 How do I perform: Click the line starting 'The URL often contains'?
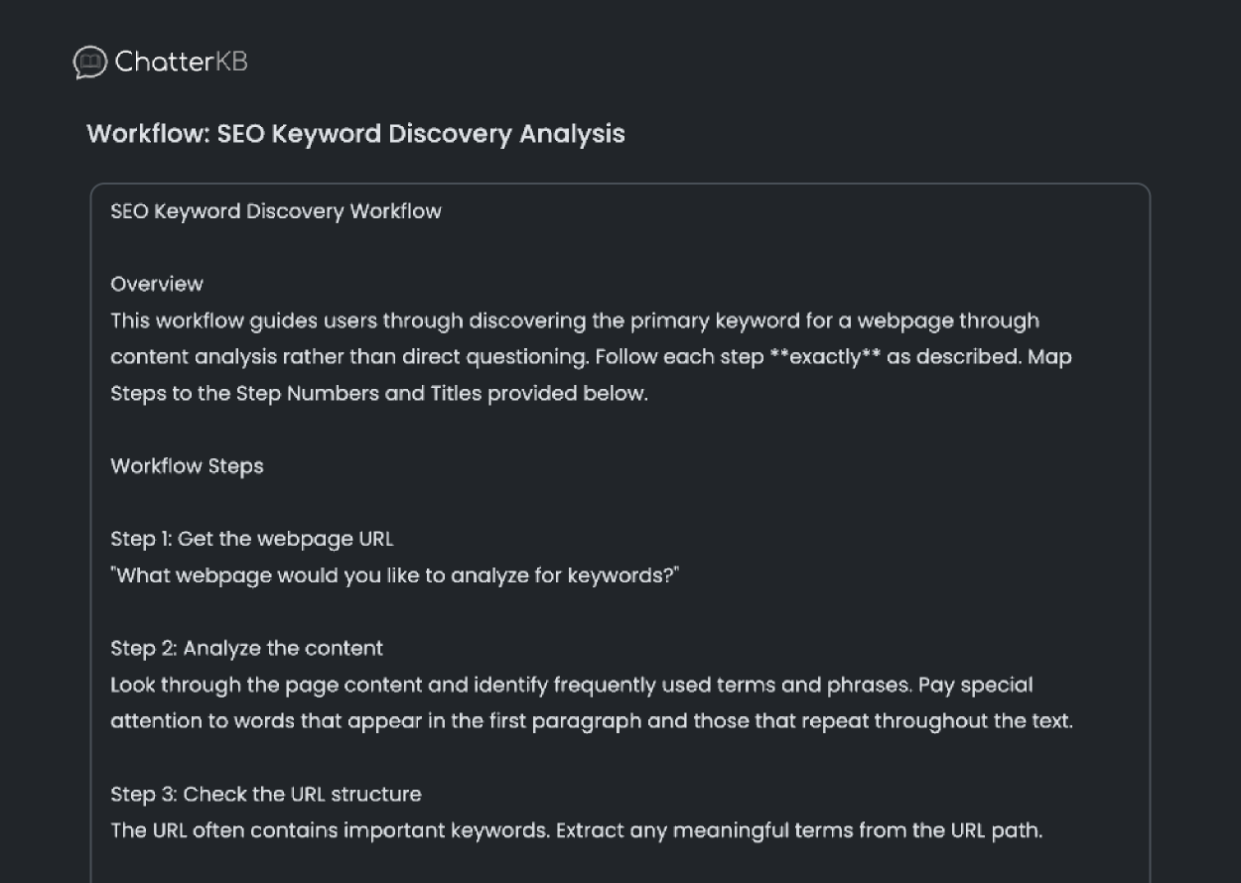pyautogui.click(x=577, y=830)
